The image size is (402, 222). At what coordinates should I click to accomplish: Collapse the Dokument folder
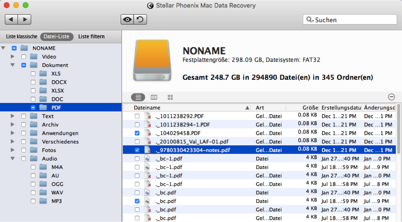click(13, 65)
